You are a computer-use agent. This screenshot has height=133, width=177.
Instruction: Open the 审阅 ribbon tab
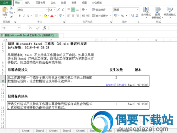click(x=74, y=2)
